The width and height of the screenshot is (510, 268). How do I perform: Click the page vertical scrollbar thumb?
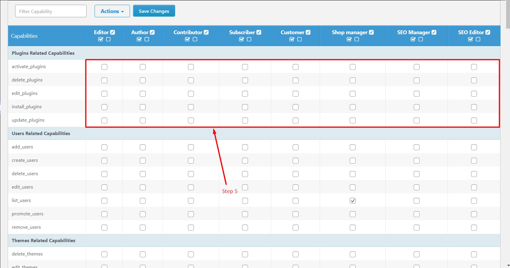(x=508, y=15)
